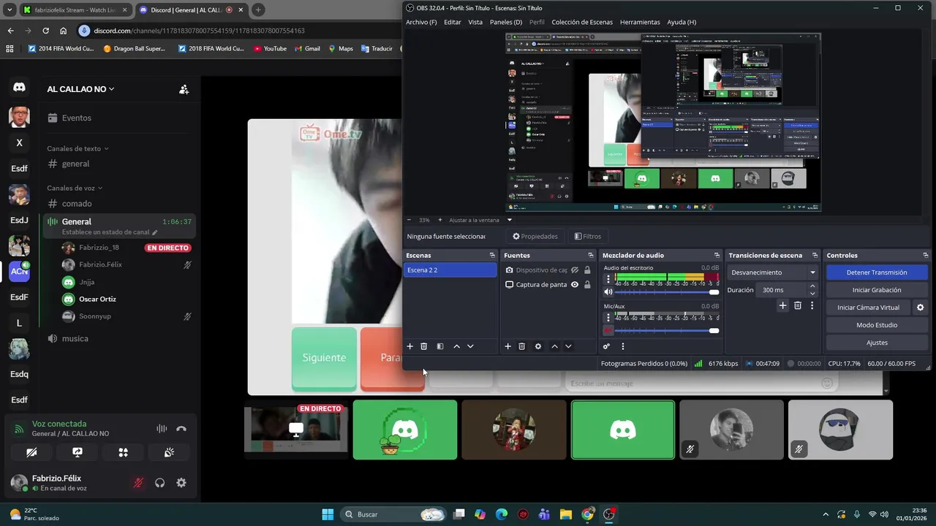Toggle lock on Captura de pantalla source

pos(587,284)
